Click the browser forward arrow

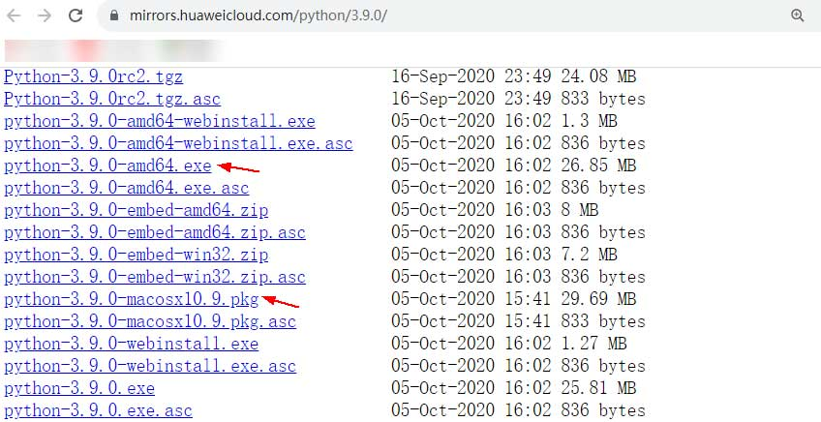pos(46,16)
